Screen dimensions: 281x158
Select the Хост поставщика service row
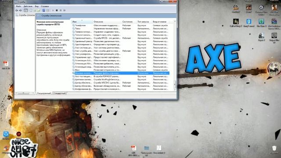click(x=120, y=76)
